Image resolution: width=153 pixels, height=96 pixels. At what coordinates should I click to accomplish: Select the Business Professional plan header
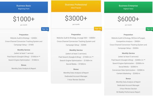(x=76, y=6)
